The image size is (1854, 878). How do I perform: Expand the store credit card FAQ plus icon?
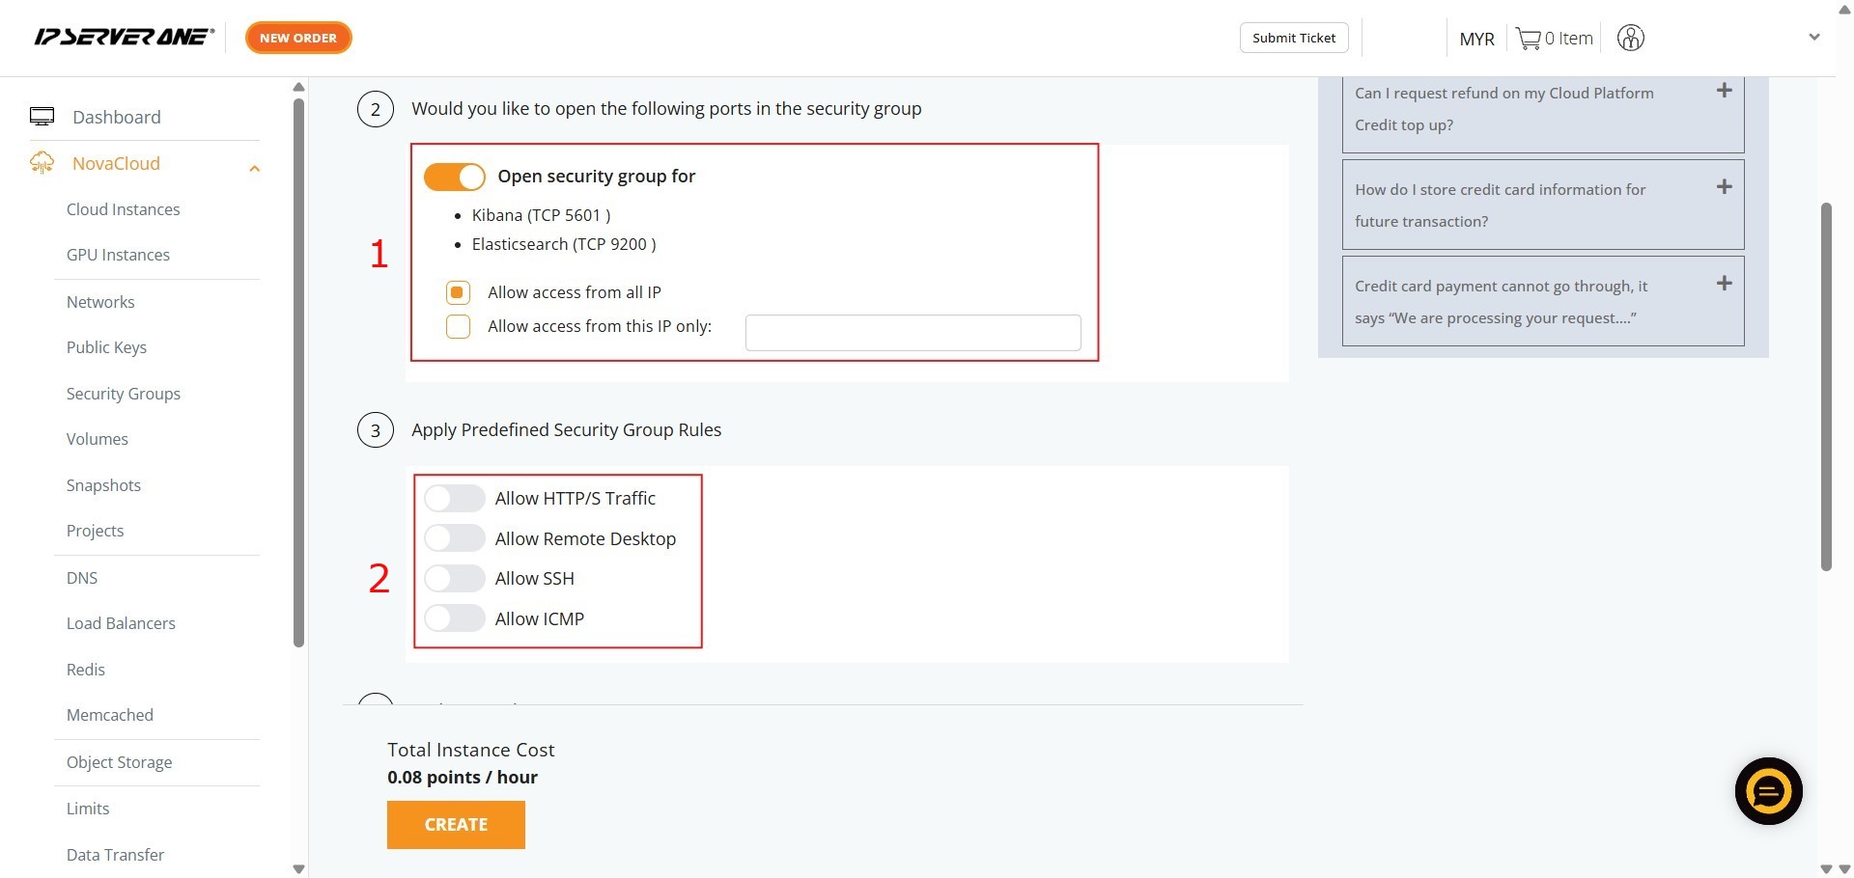(1724, 187)
